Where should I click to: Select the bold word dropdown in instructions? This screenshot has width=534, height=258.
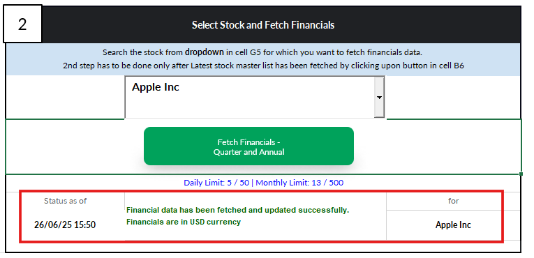coord(205,52)
